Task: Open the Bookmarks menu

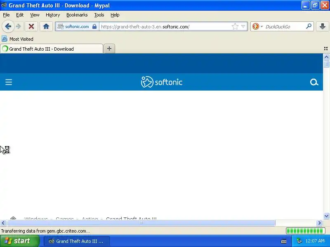Action: (77, 15)
